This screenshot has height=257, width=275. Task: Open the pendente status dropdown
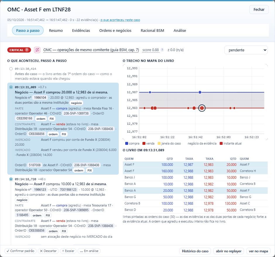point(246,50)
